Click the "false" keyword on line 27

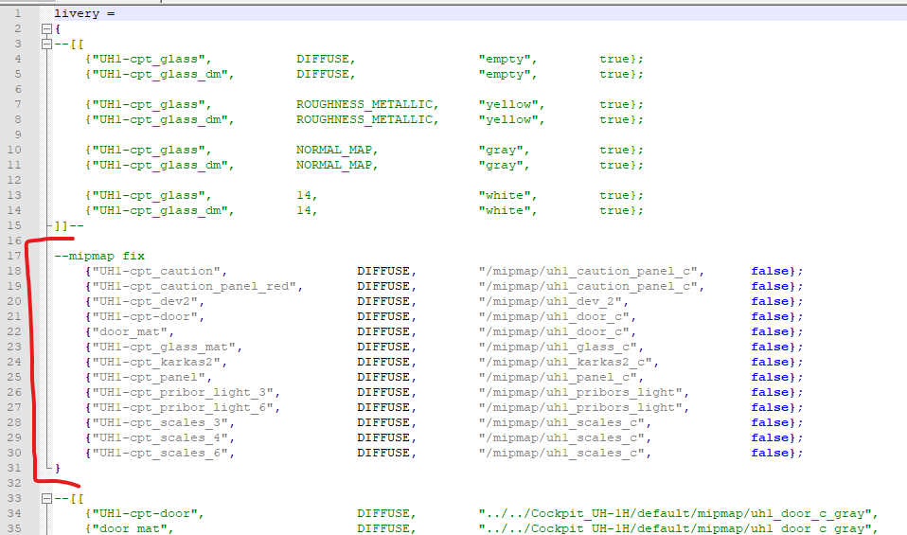click(x=770, y=407)
